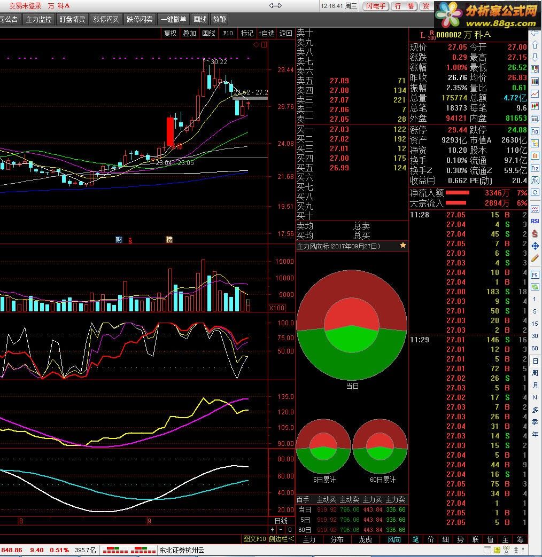Switch to the 筹 tab at bottom right
542x557 pixels.
(x=520, y=539)
